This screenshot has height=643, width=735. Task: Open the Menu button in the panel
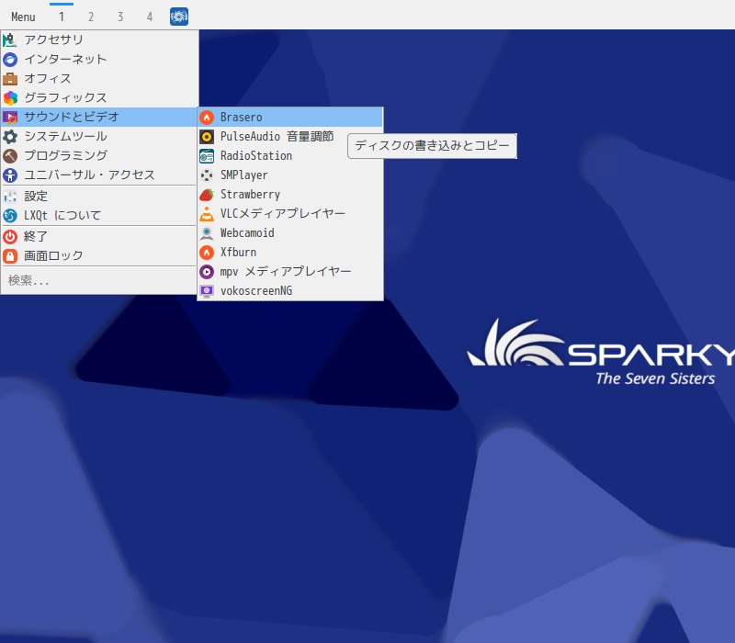(x=24, y=17)
